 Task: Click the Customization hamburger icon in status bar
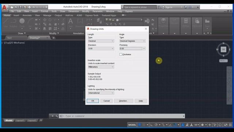coord(230,125)
